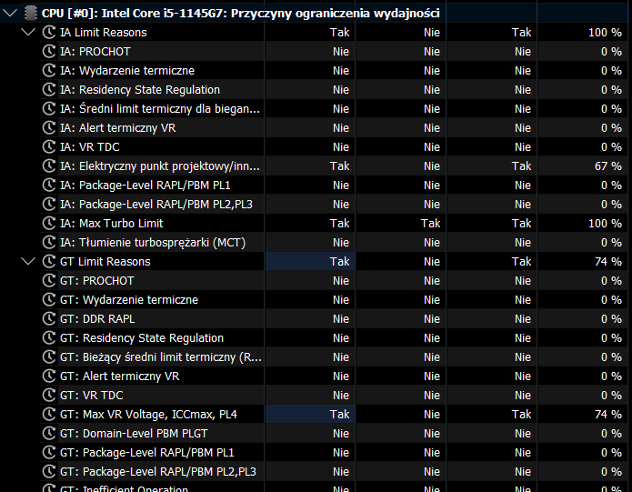This screenshot has height=492, width=632.
Task: Click clock icon beside IA: Package-Level RAPL/PBM PL2,PL3
Action: click(49, 205)
